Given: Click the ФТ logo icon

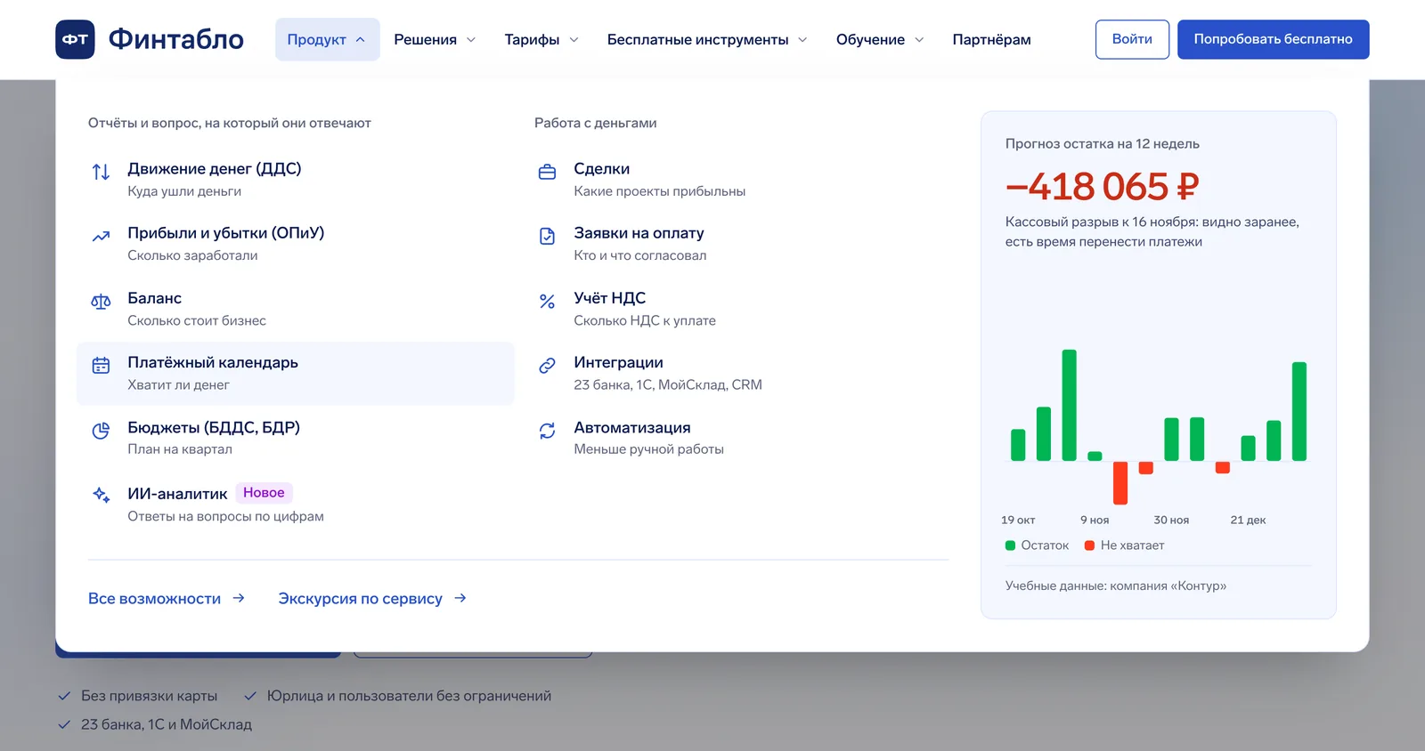Looking at the screenshot, I should [x=75, y=39].
